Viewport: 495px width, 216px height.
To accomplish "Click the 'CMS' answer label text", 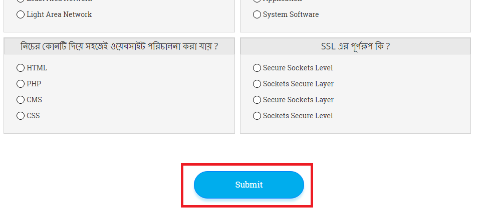I will coord(35,100).
